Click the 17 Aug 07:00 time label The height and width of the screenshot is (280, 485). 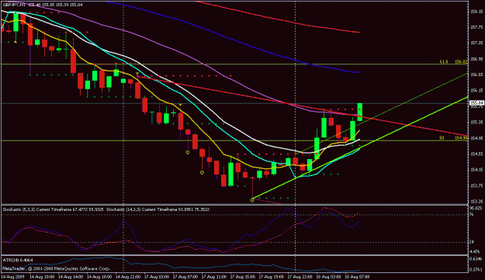pyautogui.click(x=185, y=276)
